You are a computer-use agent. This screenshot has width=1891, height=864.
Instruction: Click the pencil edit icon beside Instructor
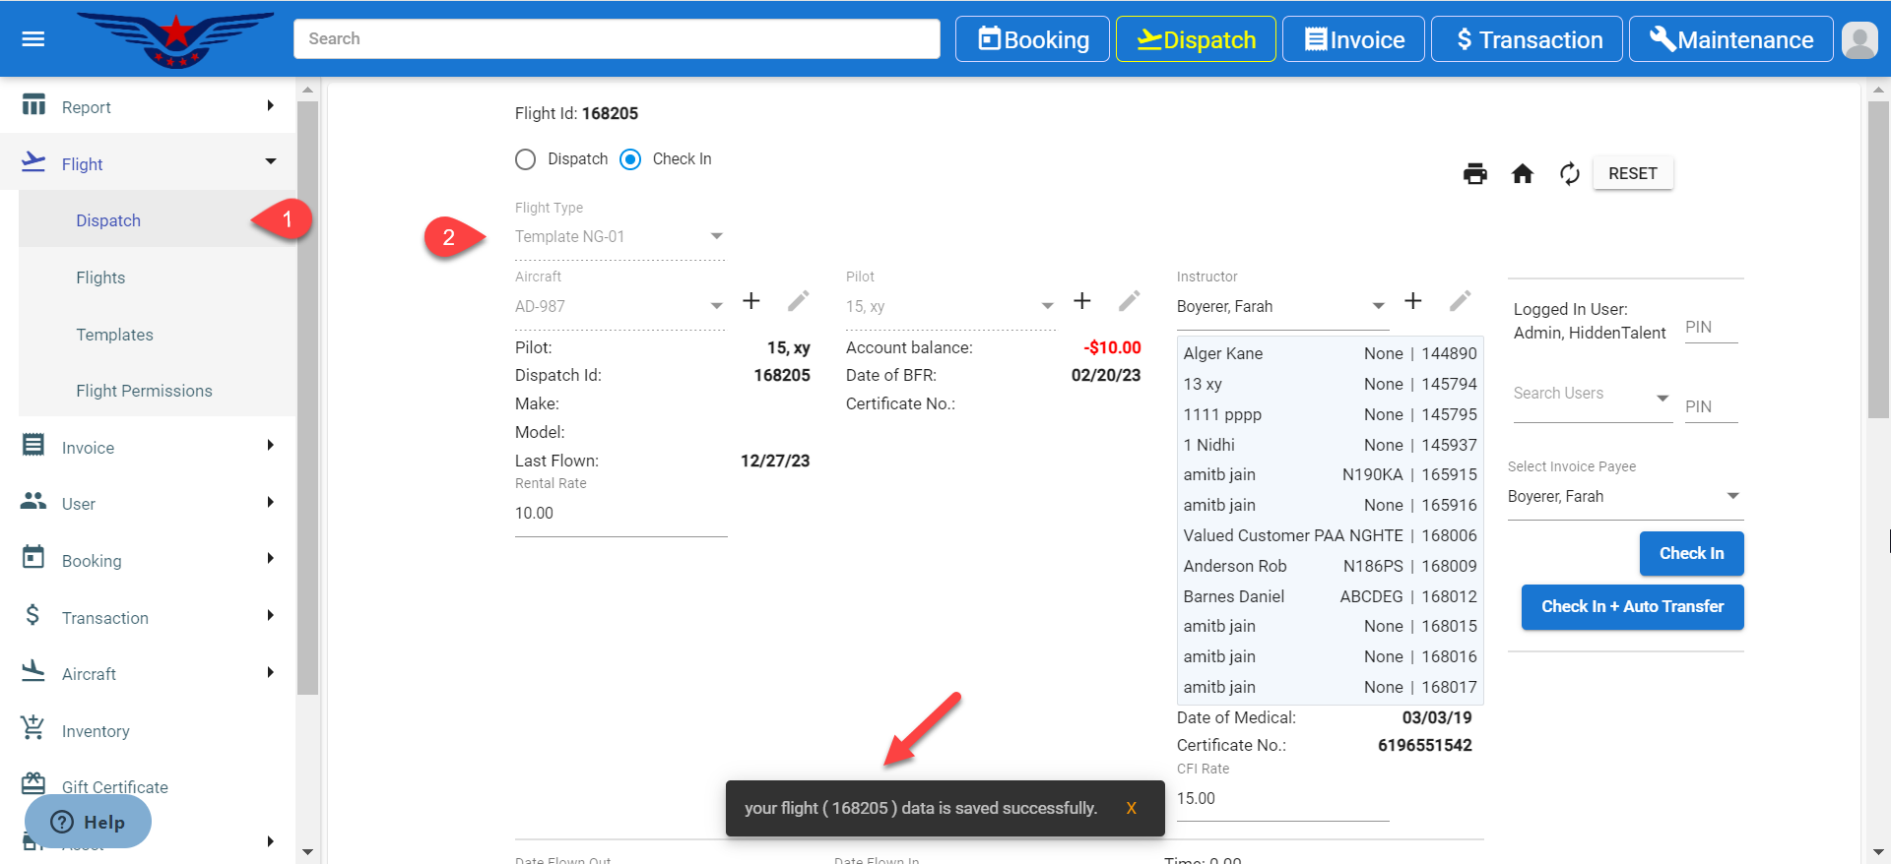click(x=1460, y=301)
